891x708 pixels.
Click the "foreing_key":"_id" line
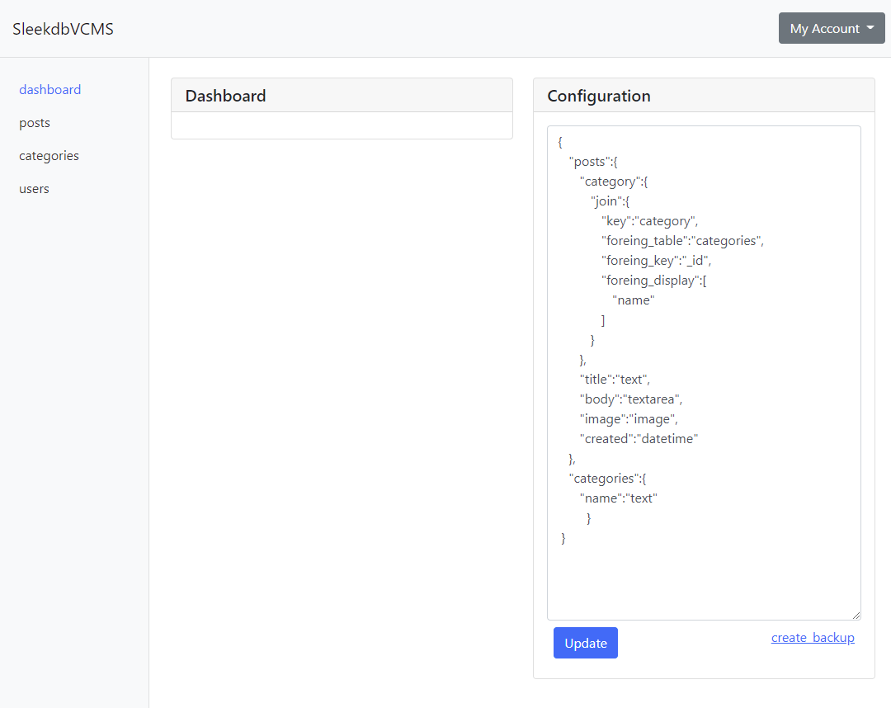[x=657, y=261]
